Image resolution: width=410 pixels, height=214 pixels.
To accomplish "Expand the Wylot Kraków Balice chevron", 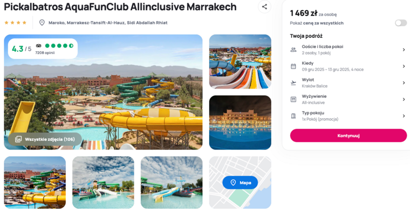I will tap(404, 83).
